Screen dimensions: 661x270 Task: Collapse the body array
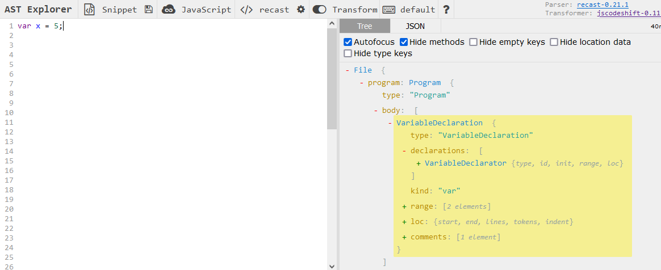click(376, 111)
